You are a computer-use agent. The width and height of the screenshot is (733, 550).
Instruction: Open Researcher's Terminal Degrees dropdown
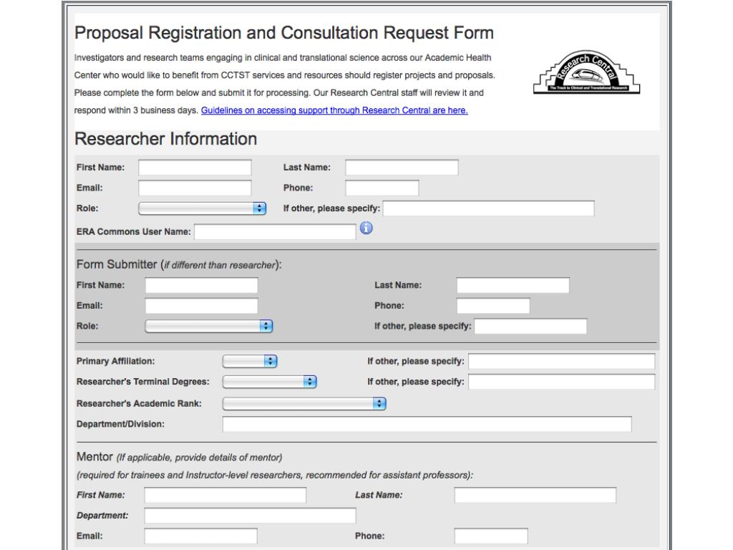pos(270,382)
